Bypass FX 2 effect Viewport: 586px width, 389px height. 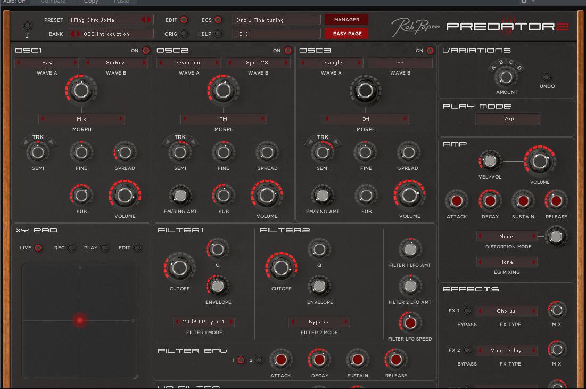click(467, 350)
